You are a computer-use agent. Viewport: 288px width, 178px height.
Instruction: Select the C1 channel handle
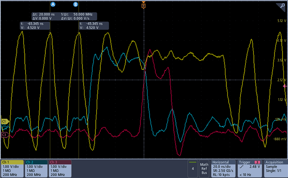click(5, 121)
